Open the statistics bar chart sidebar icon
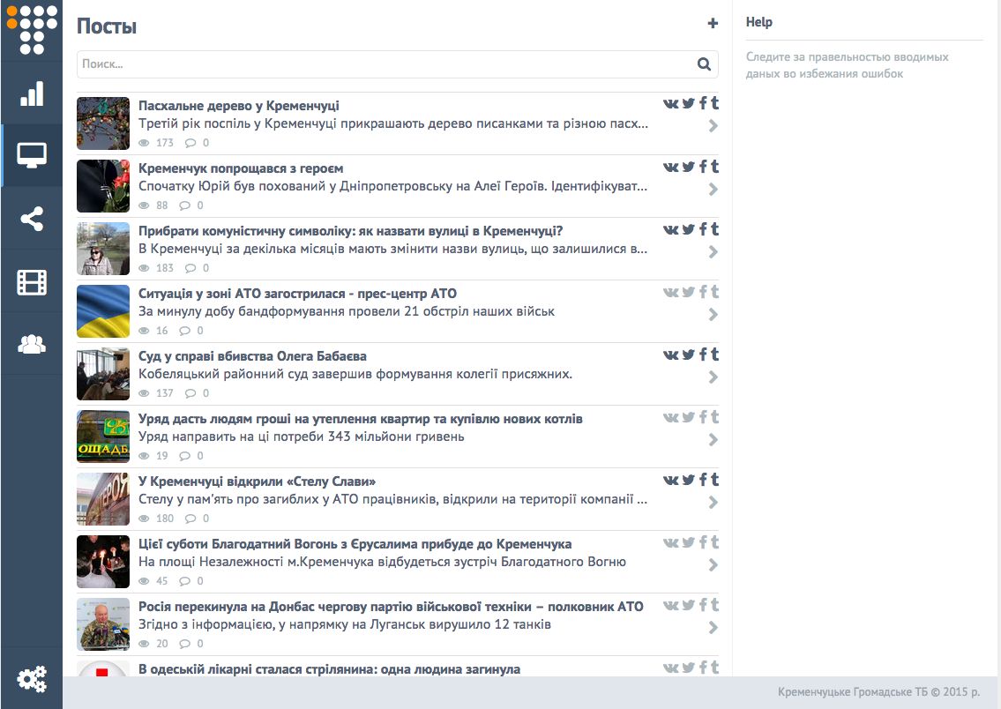This screenshot has height=709, width=1001. (x=32, y=93)
